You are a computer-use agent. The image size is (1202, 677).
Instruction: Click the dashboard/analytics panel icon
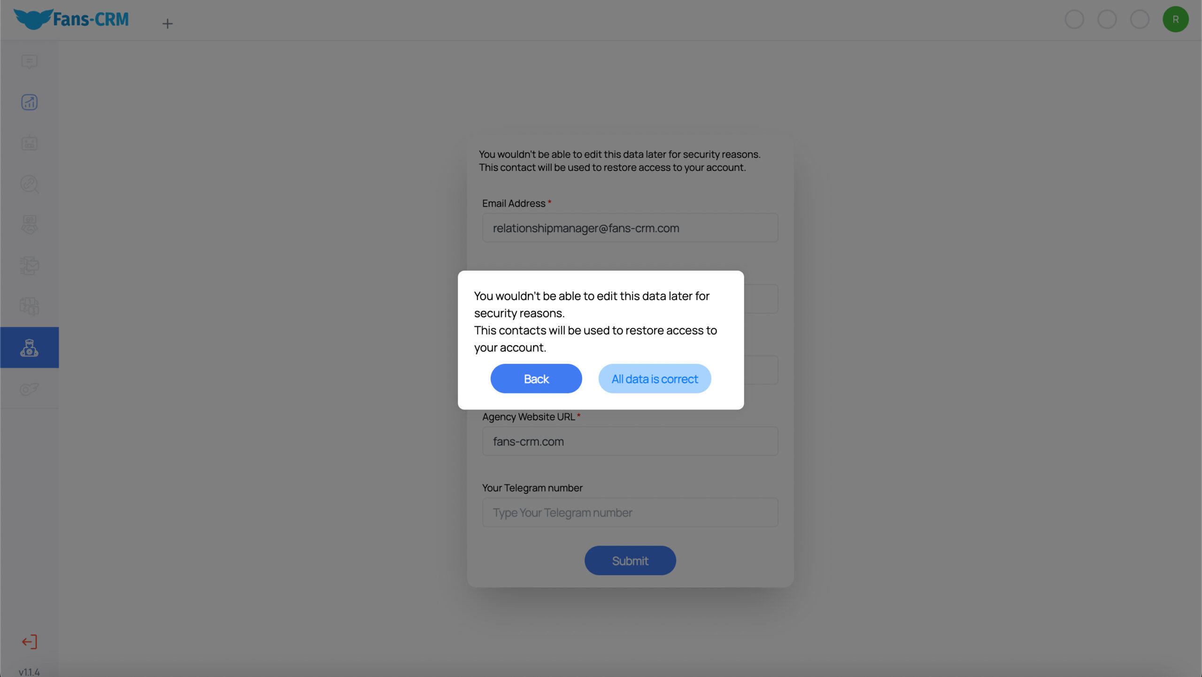point(29,101)
